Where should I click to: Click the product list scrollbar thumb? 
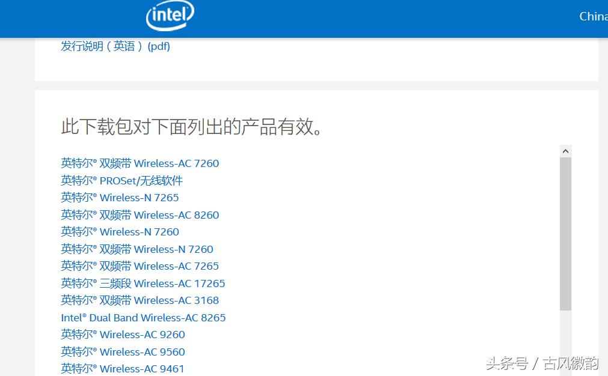(x=566, y=234)
